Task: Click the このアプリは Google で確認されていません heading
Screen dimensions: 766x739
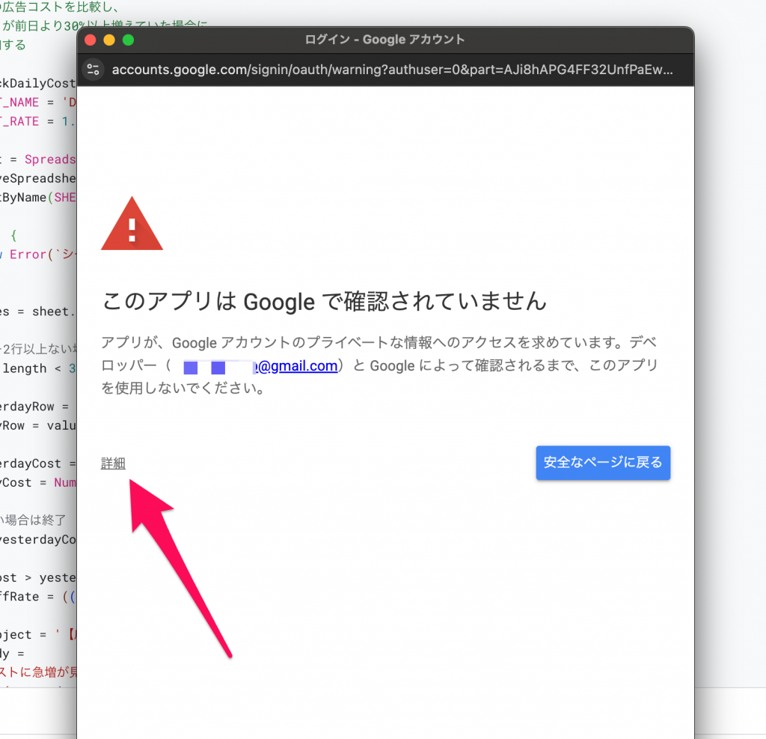Action: [x=324, y=301]
